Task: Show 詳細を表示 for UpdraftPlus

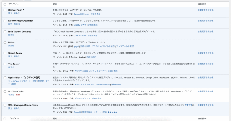Action: (116, 85)
